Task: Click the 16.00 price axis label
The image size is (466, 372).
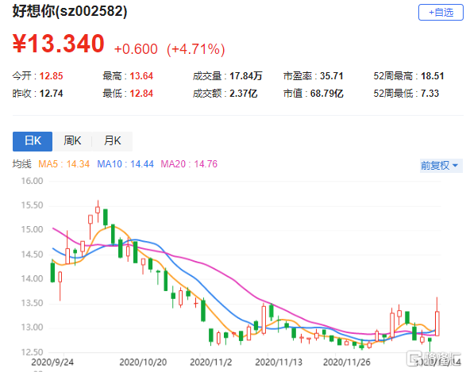Action: pos(32,181)
